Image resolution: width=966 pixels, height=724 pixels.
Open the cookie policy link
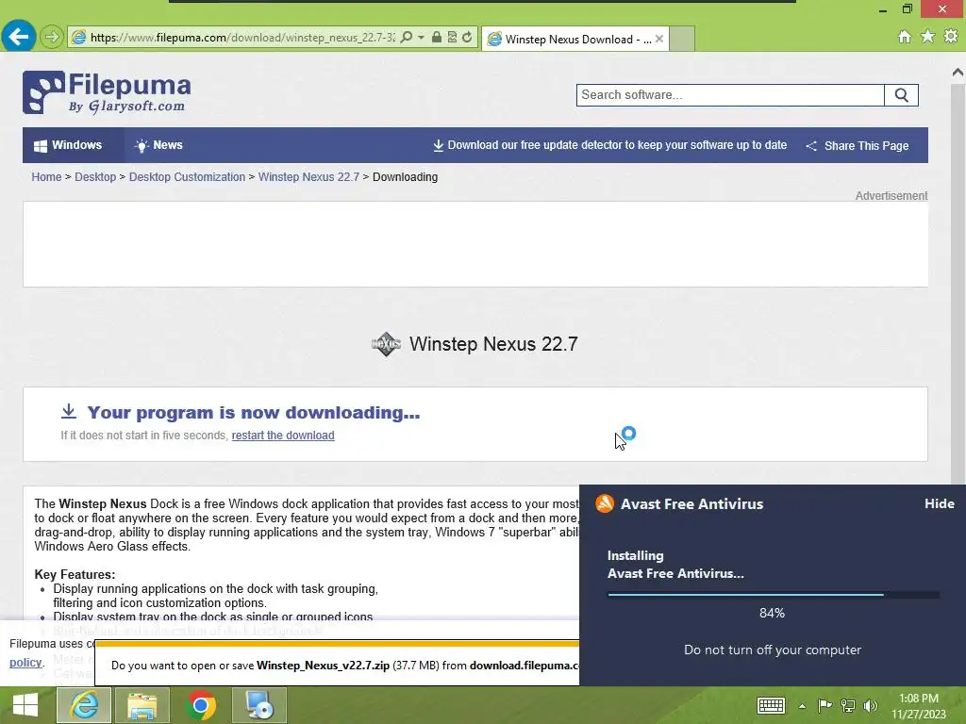[25, 663]
